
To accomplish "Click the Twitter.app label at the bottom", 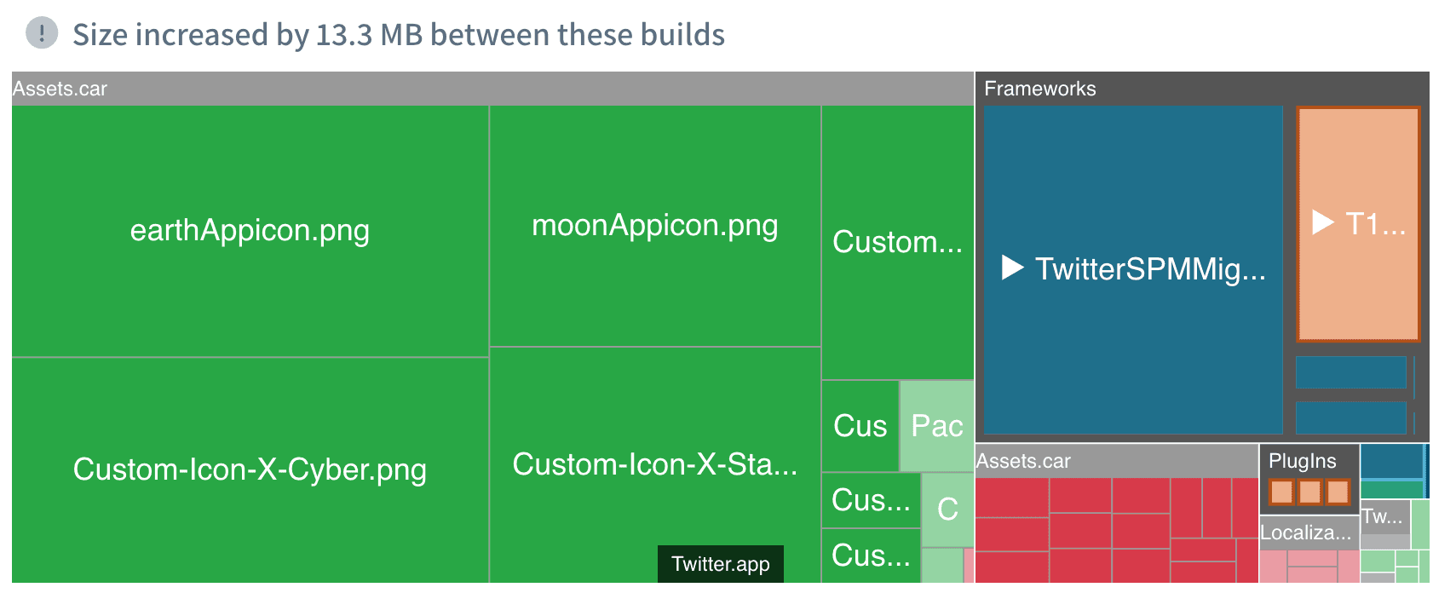I will [720, 564].
